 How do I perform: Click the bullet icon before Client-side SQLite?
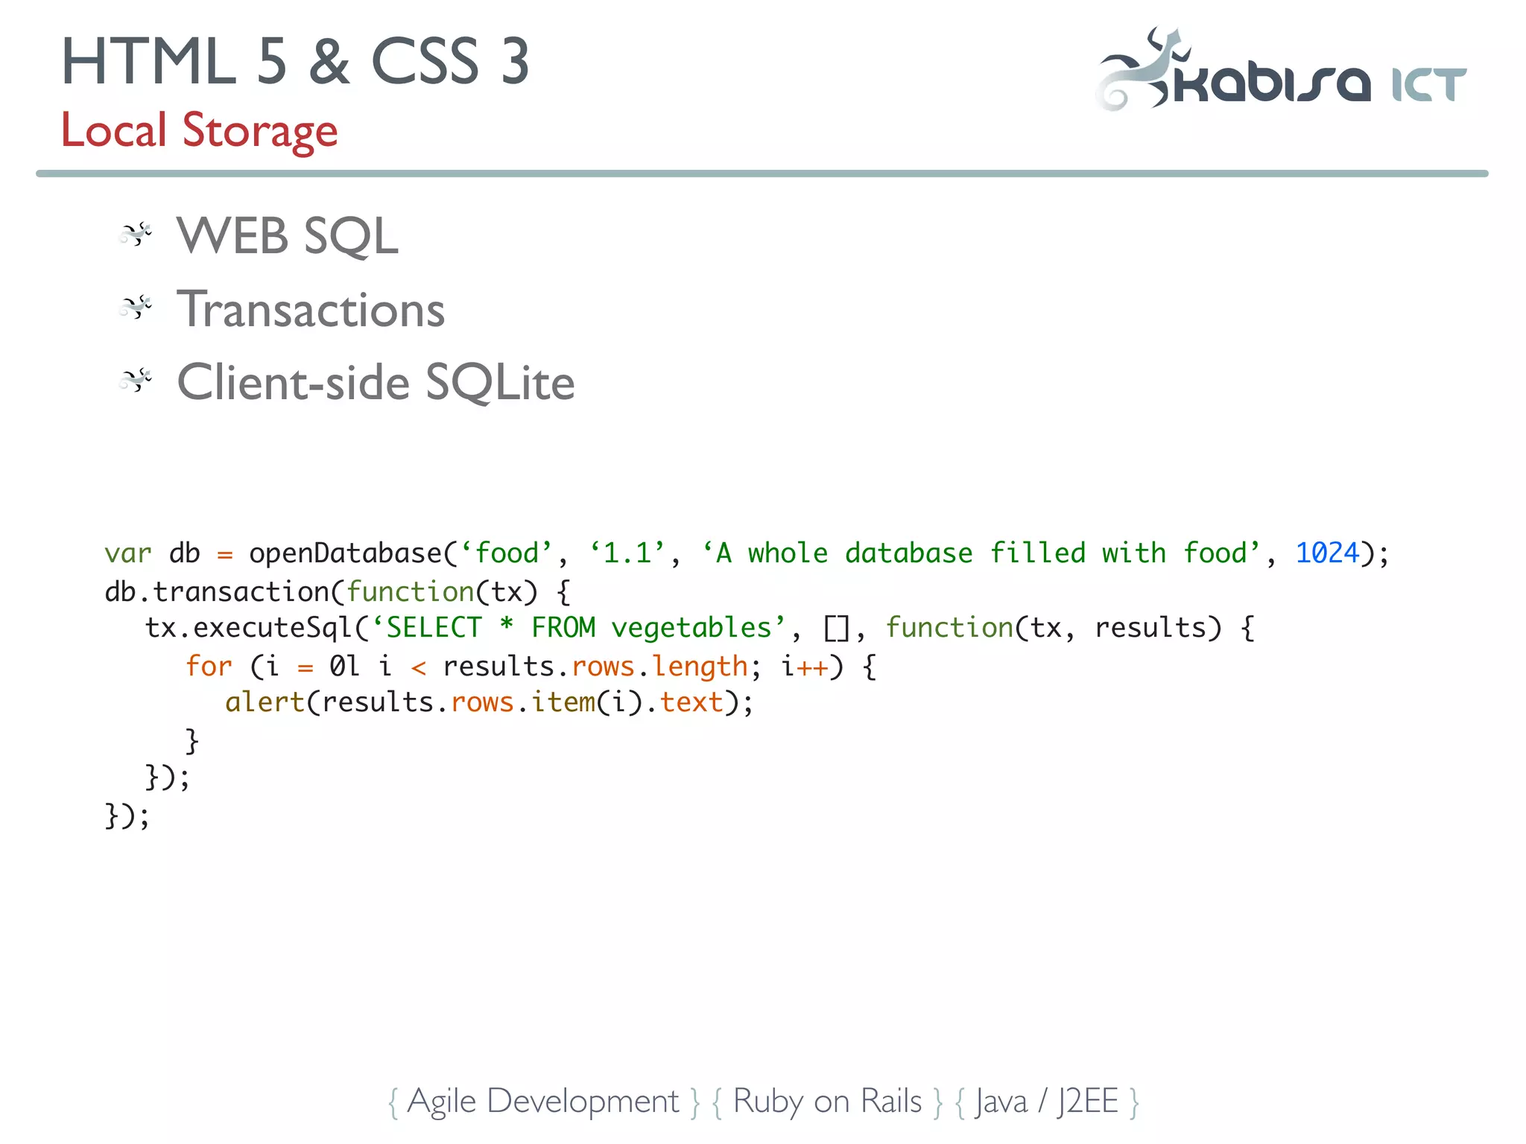pyautogui.click(x=136, y=381)
